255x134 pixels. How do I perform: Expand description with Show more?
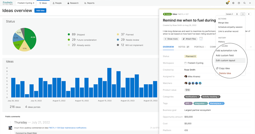[x=171, y=39]
